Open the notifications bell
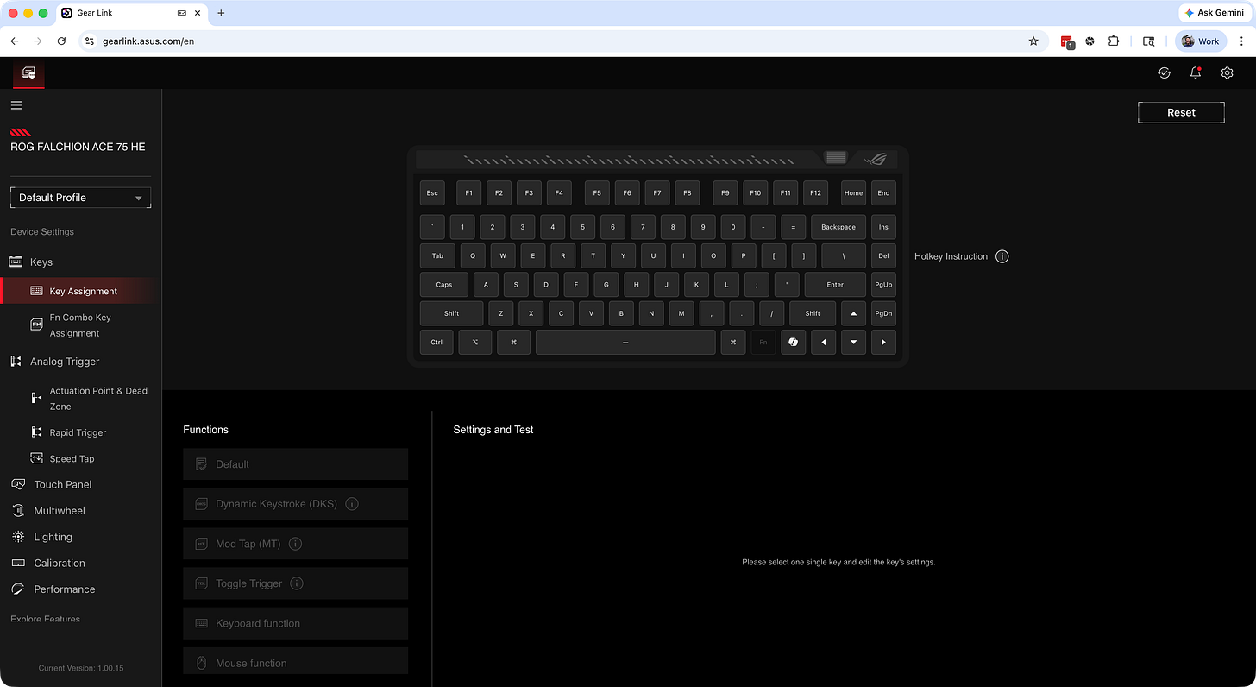The width and height of the screenshot is (1256, 687). pos(1196,73)
